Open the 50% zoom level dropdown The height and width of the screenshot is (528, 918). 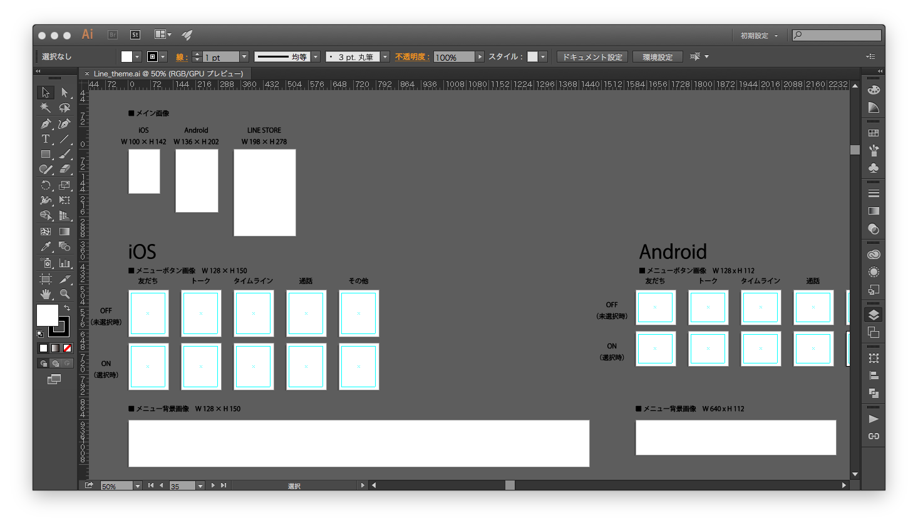pos(137,486)
